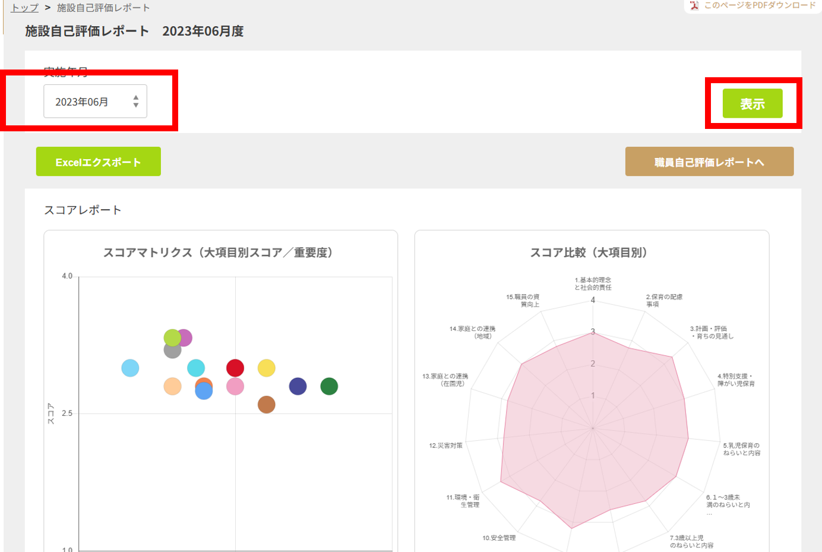822x552 pixels.
Task: Select the brown bubble at the bottom
Action: 266,405
